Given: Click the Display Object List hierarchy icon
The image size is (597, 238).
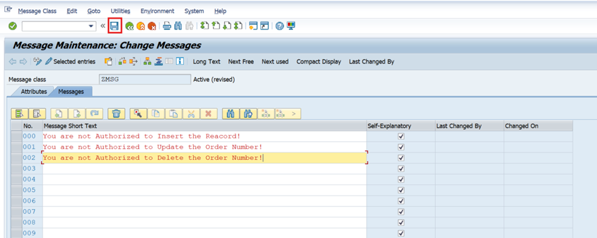Looking at the screenshot, I should pos(148,61).
